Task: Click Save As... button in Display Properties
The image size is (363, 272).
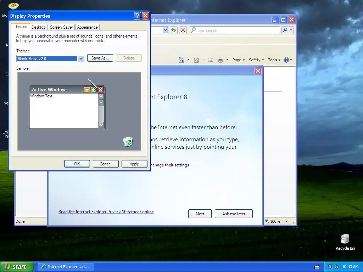Action: [100, 58]
